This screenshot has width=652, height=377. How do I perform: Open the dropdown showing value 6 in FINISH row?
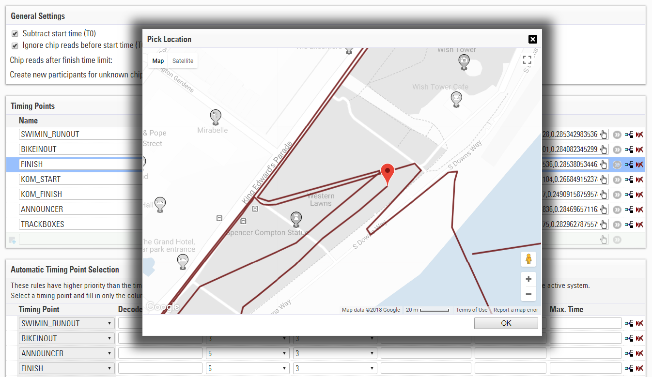[x=248, y=368]
